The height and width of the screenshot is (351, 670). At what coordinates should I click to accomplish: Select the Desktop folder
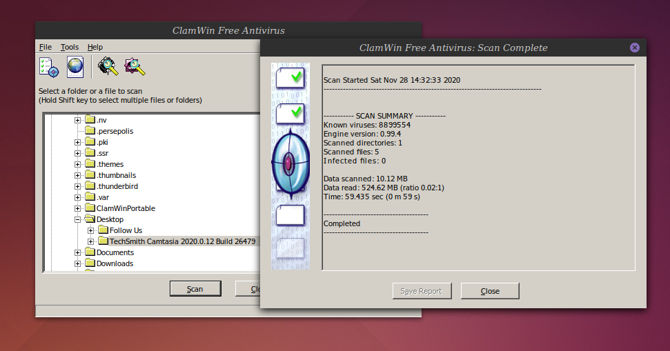[110, 219]
